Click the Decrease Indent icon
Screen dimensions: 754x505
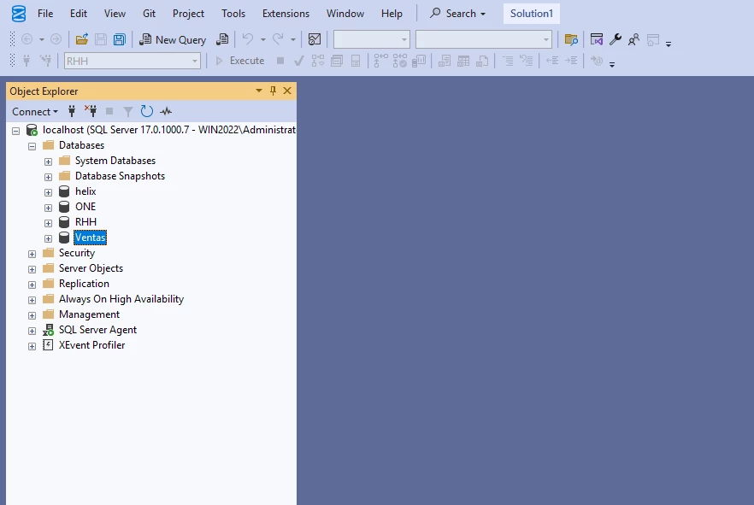(552, 61)
